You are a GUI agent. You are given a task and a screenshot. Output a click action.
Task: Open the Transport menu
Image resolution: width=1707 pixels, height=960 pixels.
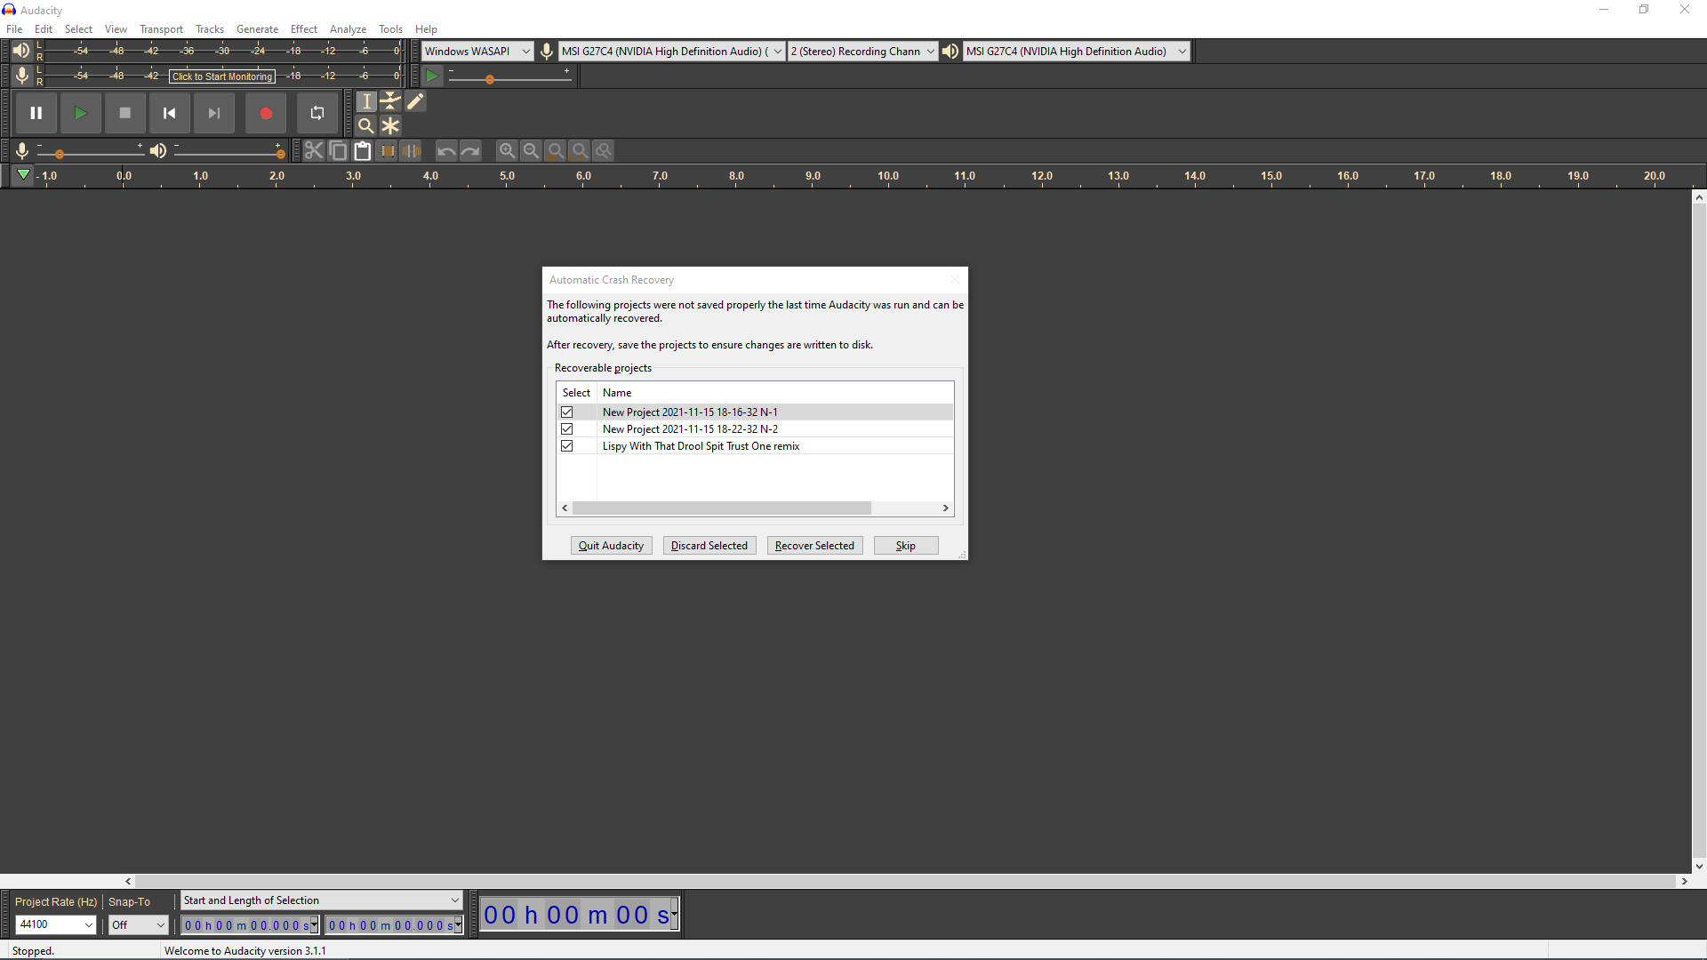pyautogui.click(x=161, y=29)
